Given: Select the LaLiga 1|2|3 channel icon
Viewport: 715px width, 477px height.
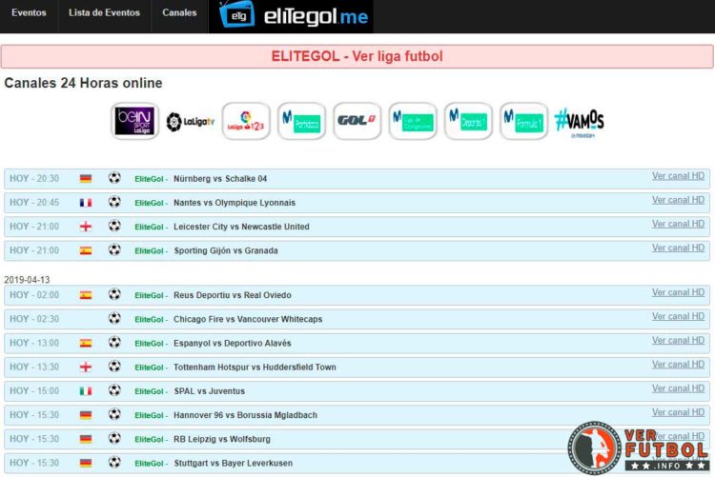Looking at the screenshot, I should click(246, 121).
